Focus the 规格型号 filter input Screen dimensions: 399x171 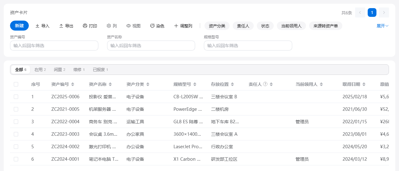248,46
